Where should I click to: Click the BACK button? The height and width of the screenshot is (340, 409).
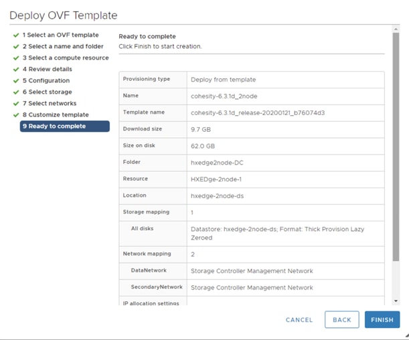341,320
